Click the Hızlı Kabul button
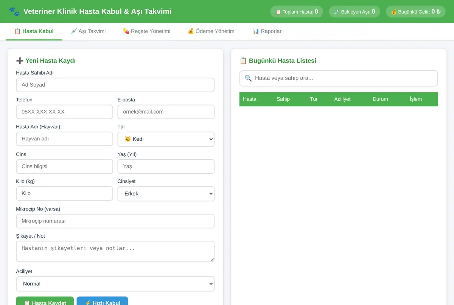 point(102,301)
